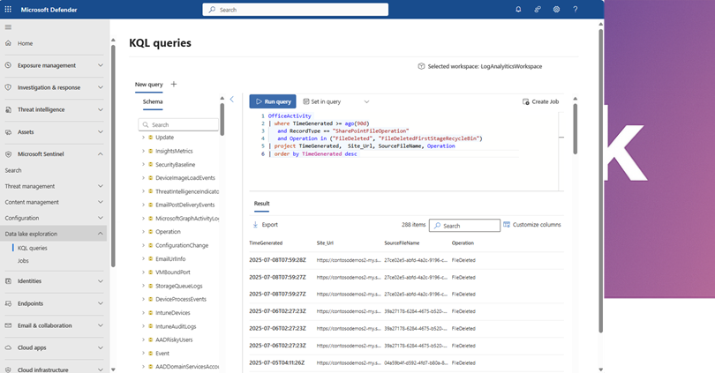
Task: Click the selected workspace cube icon
Action: pyautogui.click(x=421, y=66)
